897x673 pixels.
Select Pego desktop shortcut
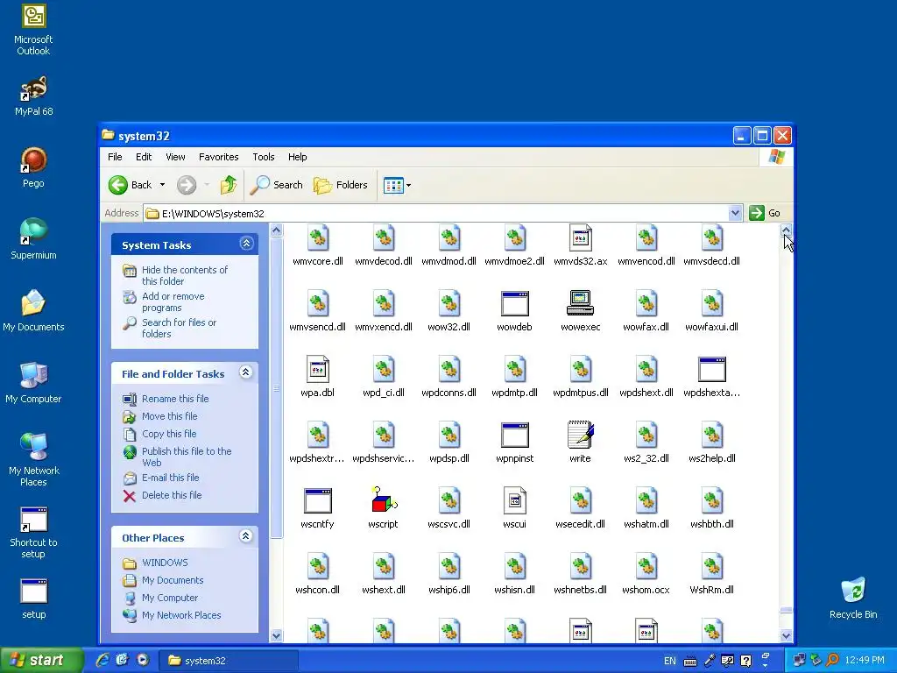pyautogui.click(x=33, y=167)
